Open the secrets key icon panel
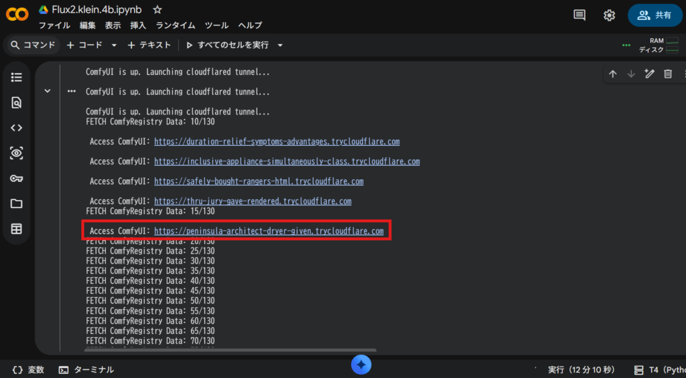 [17, 179]
